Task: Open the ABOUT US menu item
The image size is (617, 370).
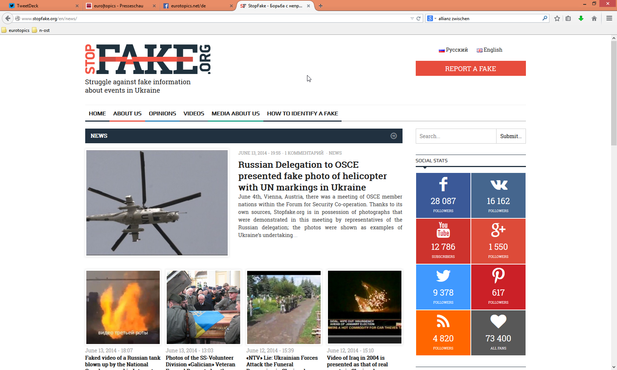Action: click(x=127, y=114)
